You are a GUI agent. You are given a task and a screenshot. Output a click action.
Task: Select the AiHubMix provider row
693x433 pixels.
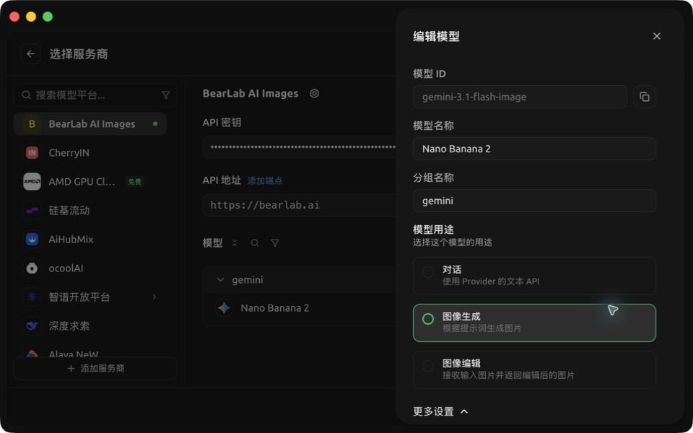[90, 240]
